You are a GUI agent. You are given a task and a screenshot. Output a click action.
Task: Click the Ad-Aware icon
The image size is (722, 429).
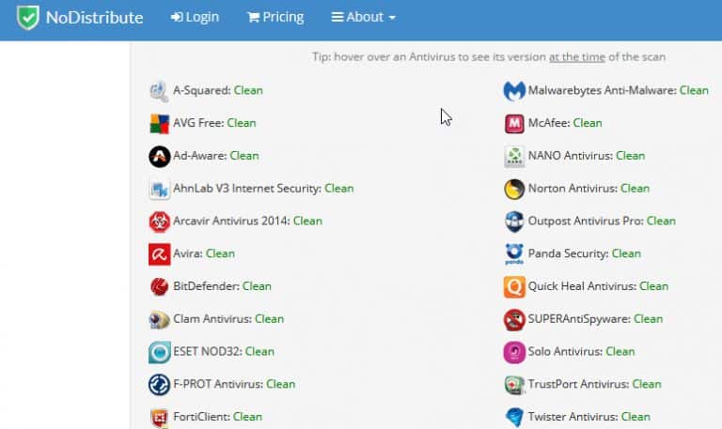tap(159, 156)
